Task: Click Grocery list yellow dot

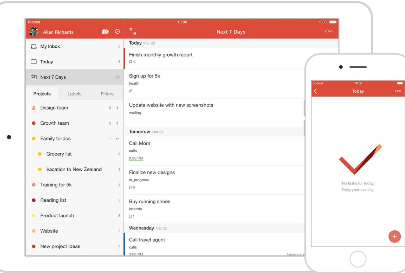Action: (40, 154)
